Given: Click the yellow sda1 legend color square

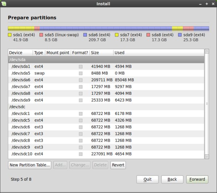Looking at the screenshot, I should click(x=10, y=35).
